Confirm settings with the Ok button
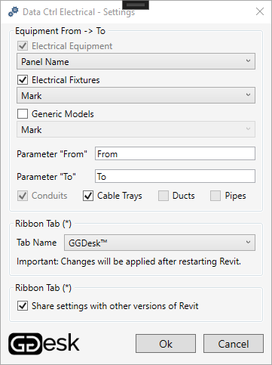The image size is (272, 365). 166,344
